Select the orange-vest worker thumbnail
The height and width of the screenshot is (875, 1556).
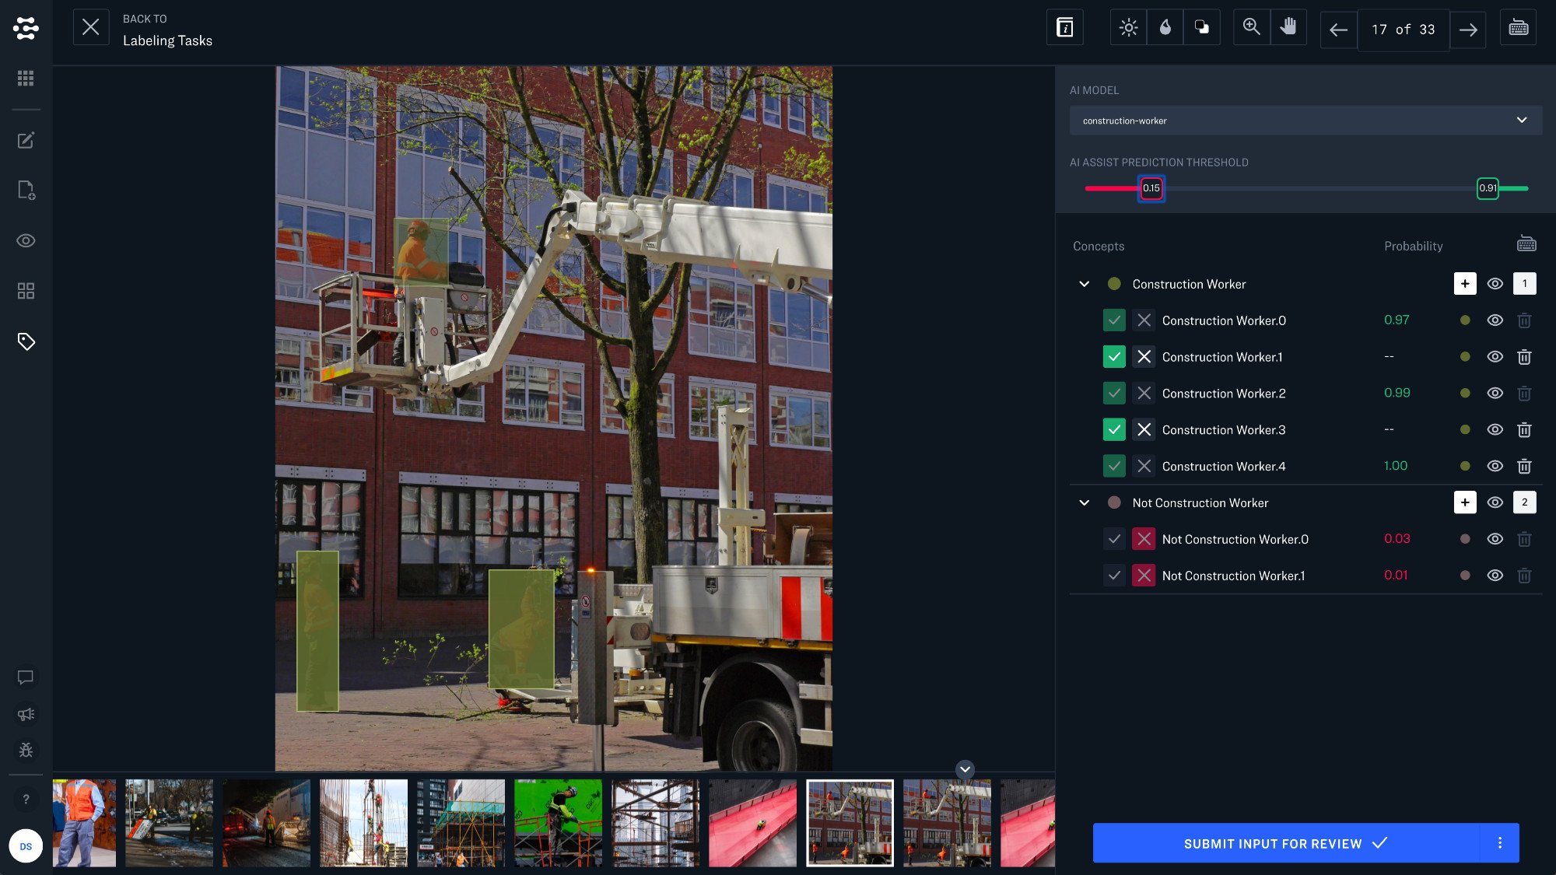[x=84, y=823]
